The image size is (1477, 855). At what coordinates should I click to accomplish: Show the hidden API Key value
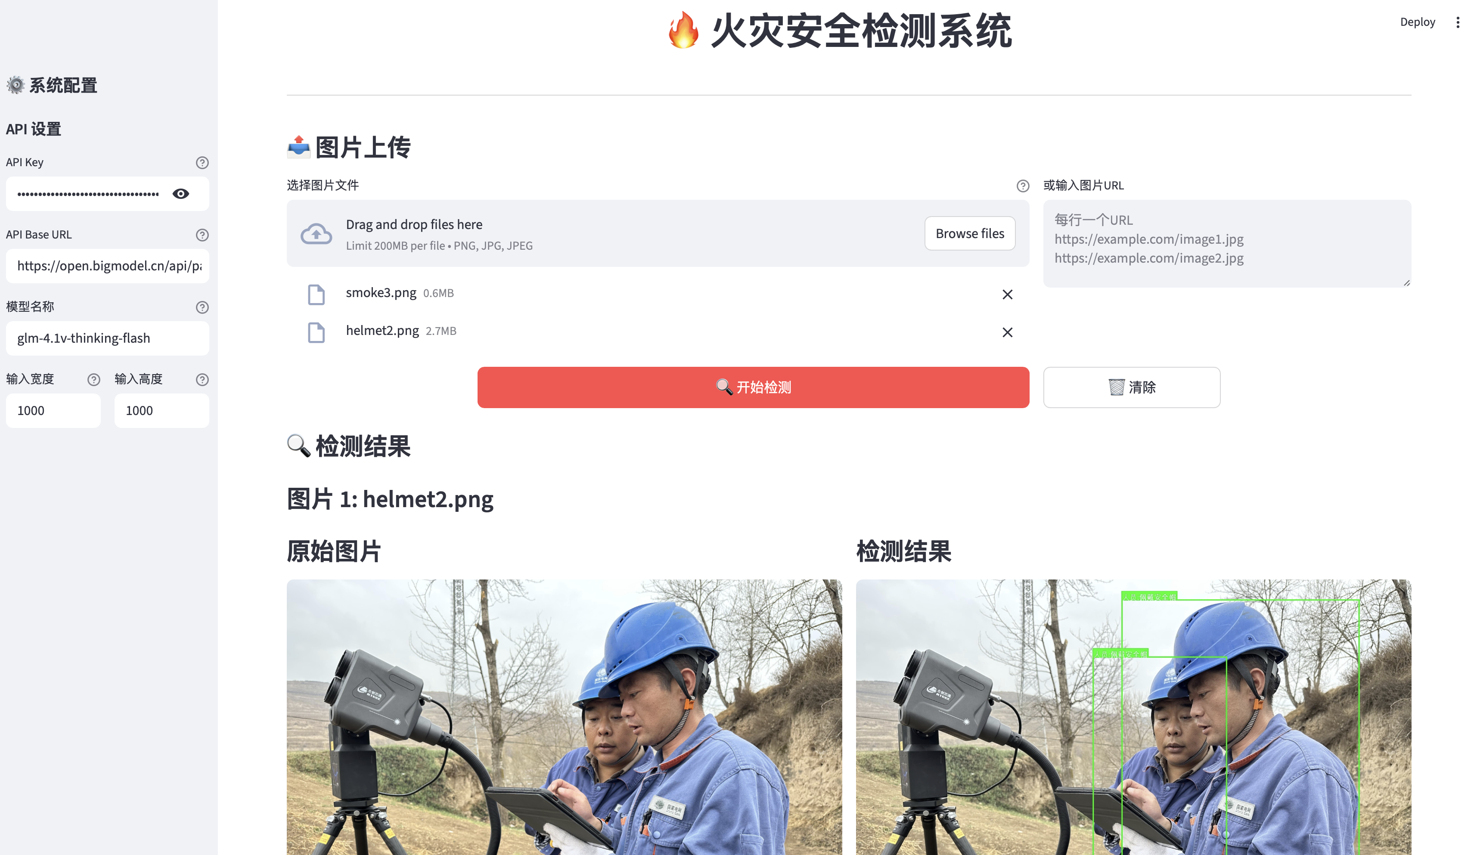[180, 194]
